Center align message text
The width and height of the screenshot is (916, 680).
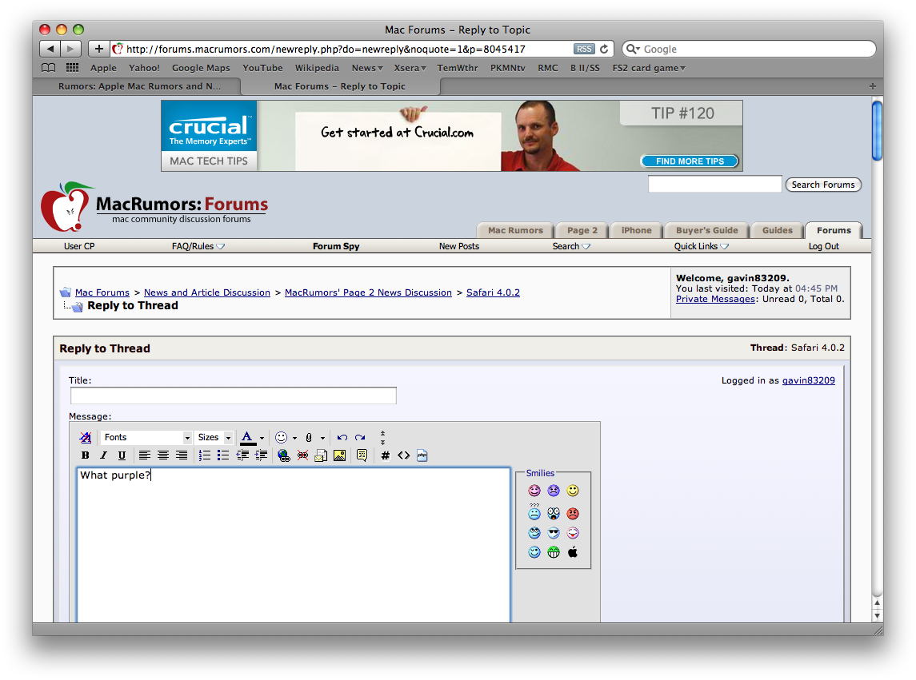163,455
